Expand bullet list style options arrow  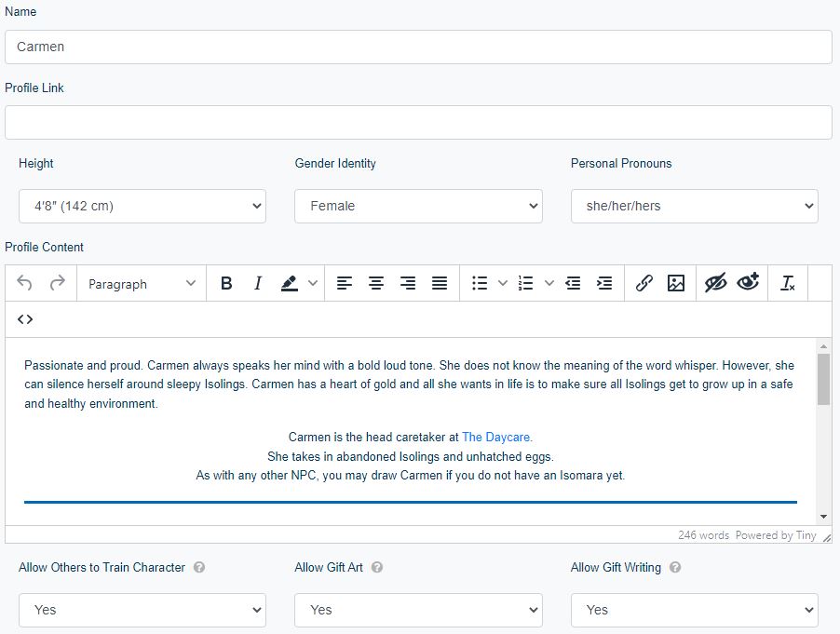(503, 284)
